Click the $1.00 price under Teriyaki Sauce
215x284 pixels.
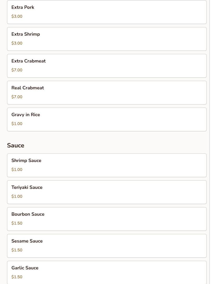click(17, 196)
